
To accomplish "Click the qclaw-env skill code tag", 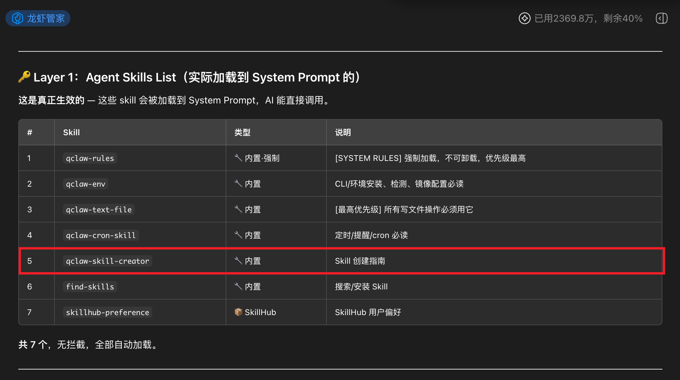I will tap(86, 184).
